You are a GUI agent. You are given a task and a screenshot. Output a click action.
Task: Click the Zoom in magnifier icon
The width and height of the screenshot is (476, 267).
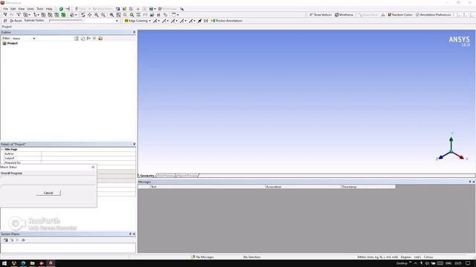(x=96, y=15)
